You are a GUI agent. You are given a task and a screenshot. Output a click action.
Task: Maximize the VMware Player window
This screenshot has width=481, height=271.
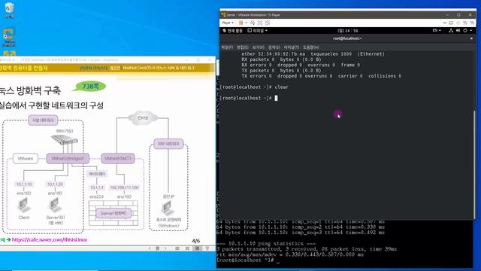coord(459,15)
